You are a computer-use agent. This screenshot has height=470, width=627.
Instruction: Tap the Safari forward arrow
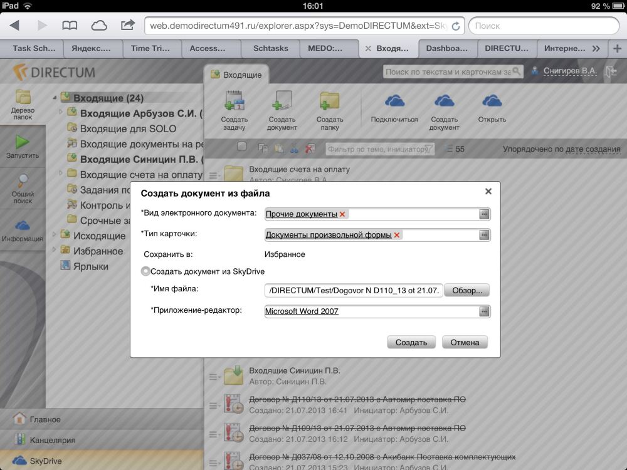(42, 26)
